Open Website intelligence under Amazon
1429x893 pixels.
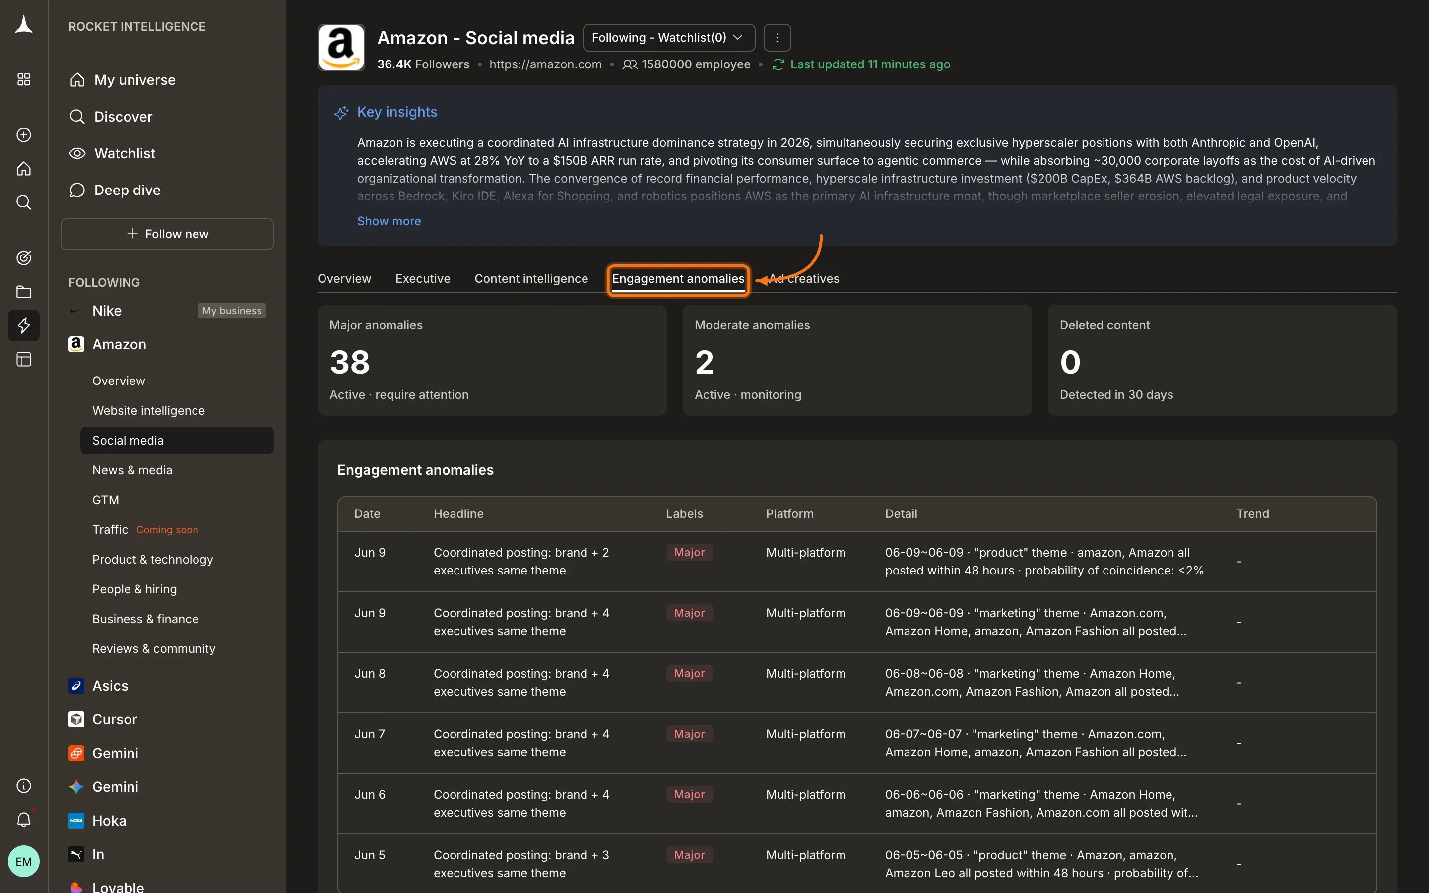point(148,410)
